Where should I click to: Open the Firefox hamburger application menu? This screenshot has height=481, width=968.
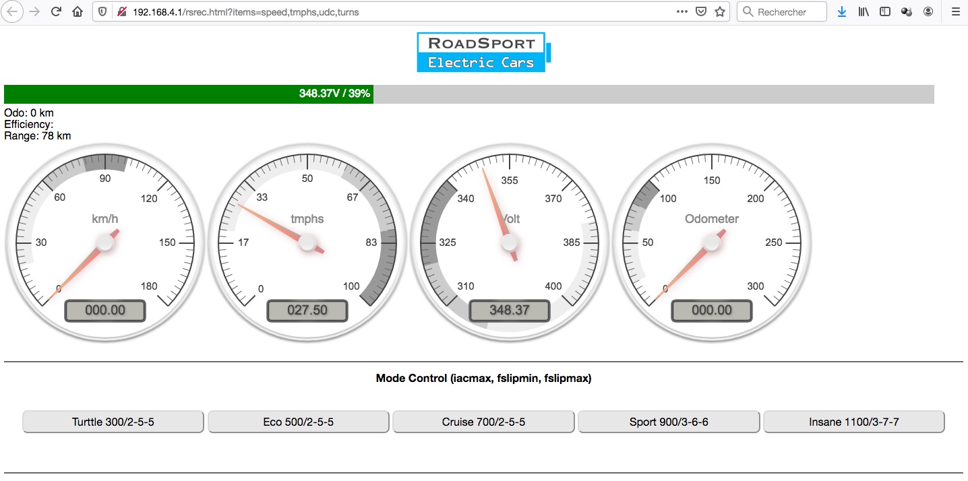pyautogui.click(x=955, y=11)
